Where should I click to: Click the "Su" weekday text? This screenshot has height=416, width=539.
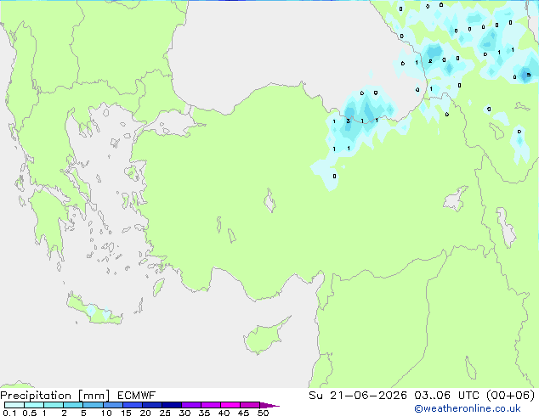pos(316,396)
